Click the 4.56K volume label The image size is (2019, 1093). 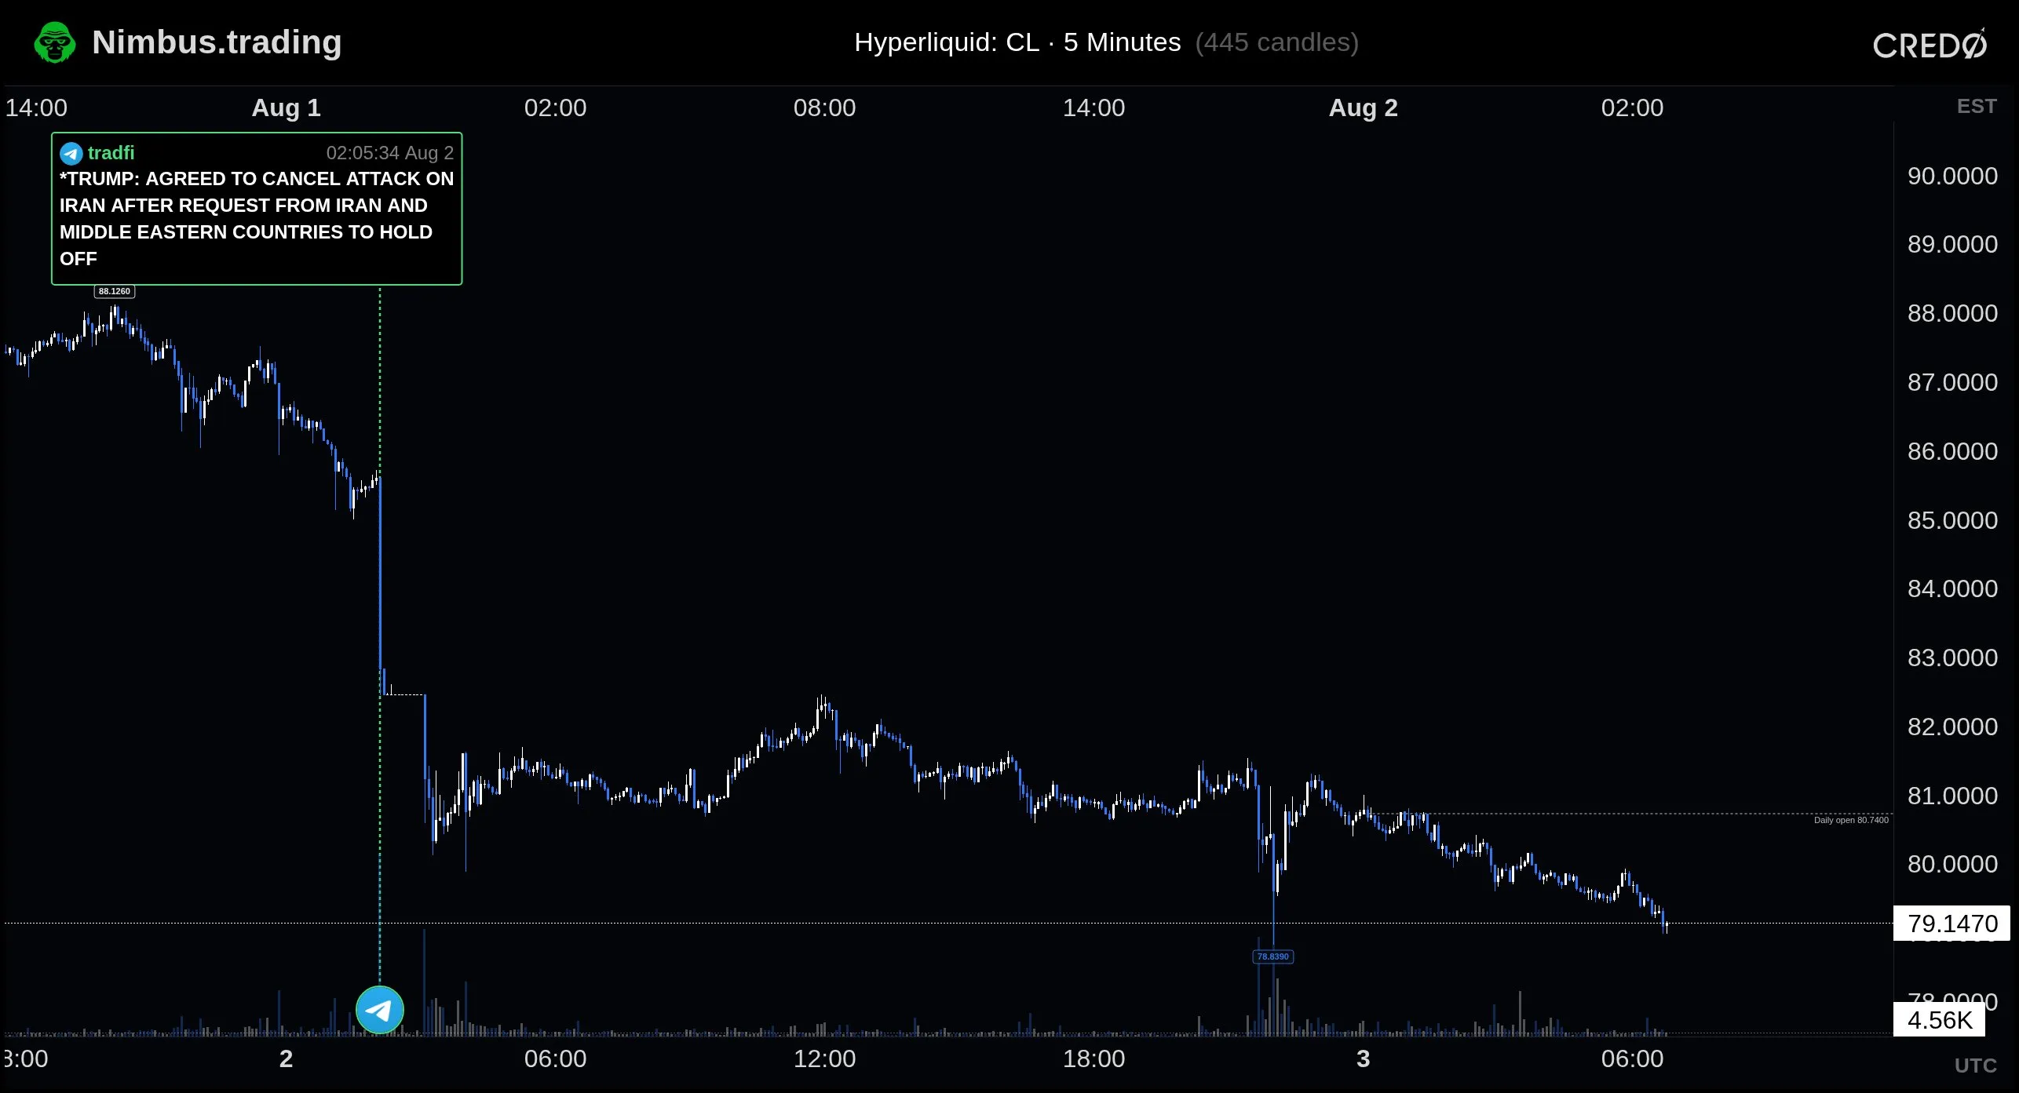coord(1940,1020)
